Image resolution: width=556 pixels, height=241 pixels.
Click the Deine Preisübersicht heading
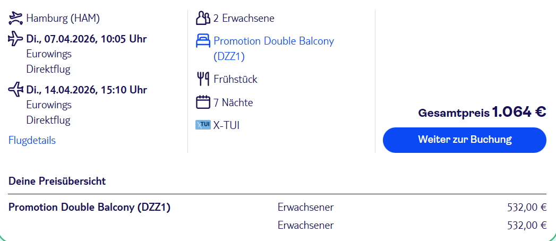point(57,182)
